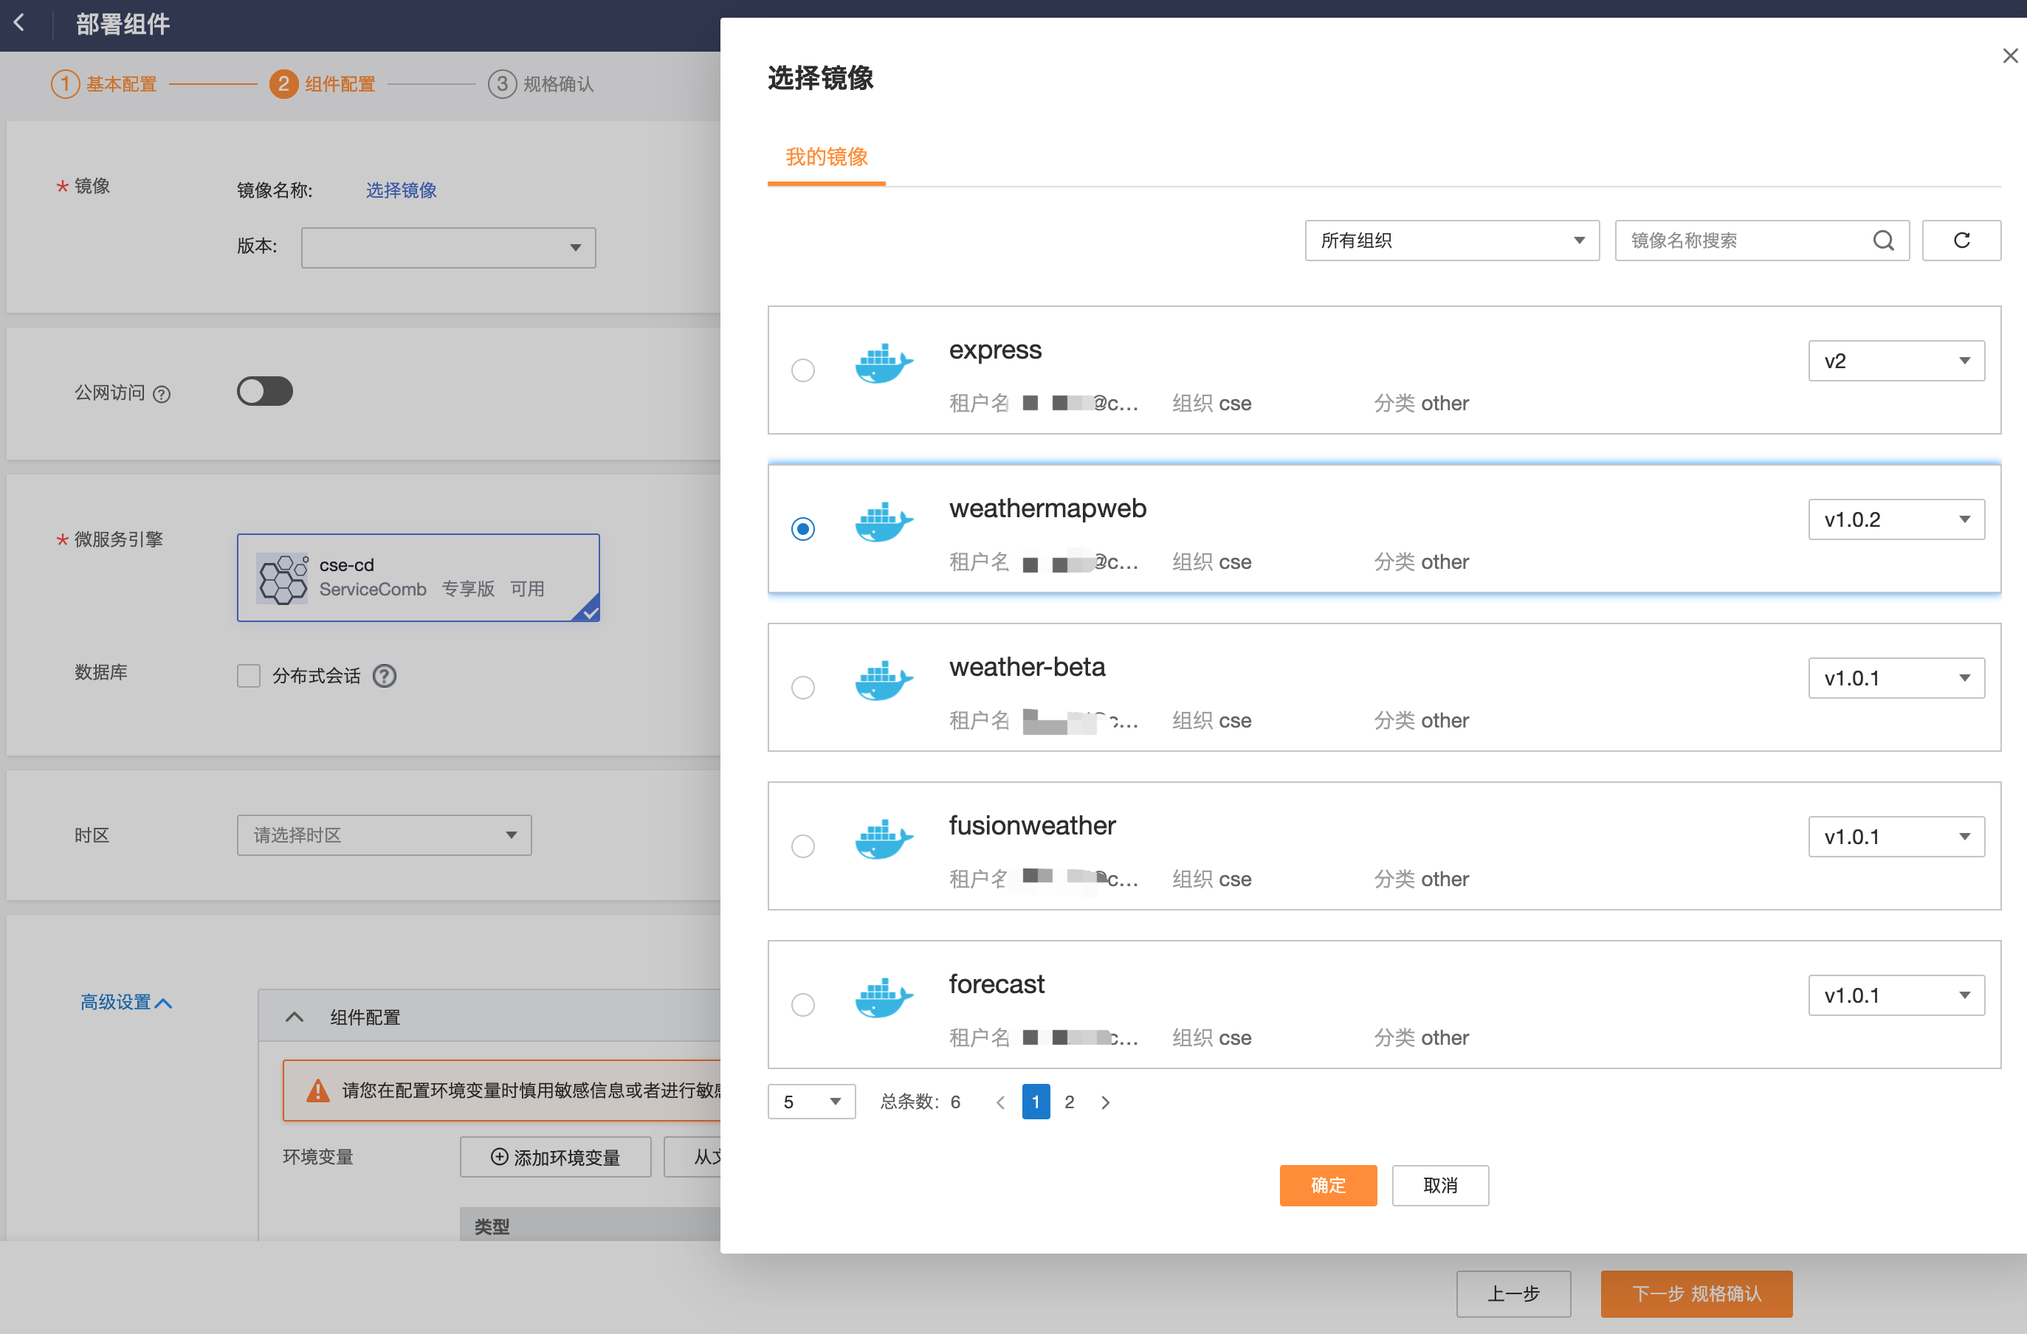Open the 所有组织 organization dropdown
This screenshot has width=2027, height=1334.
pyautogui.click(x=1451, y=241)
